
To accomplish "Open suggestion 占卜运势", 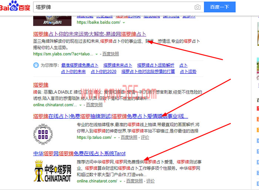I will [188, 71].
